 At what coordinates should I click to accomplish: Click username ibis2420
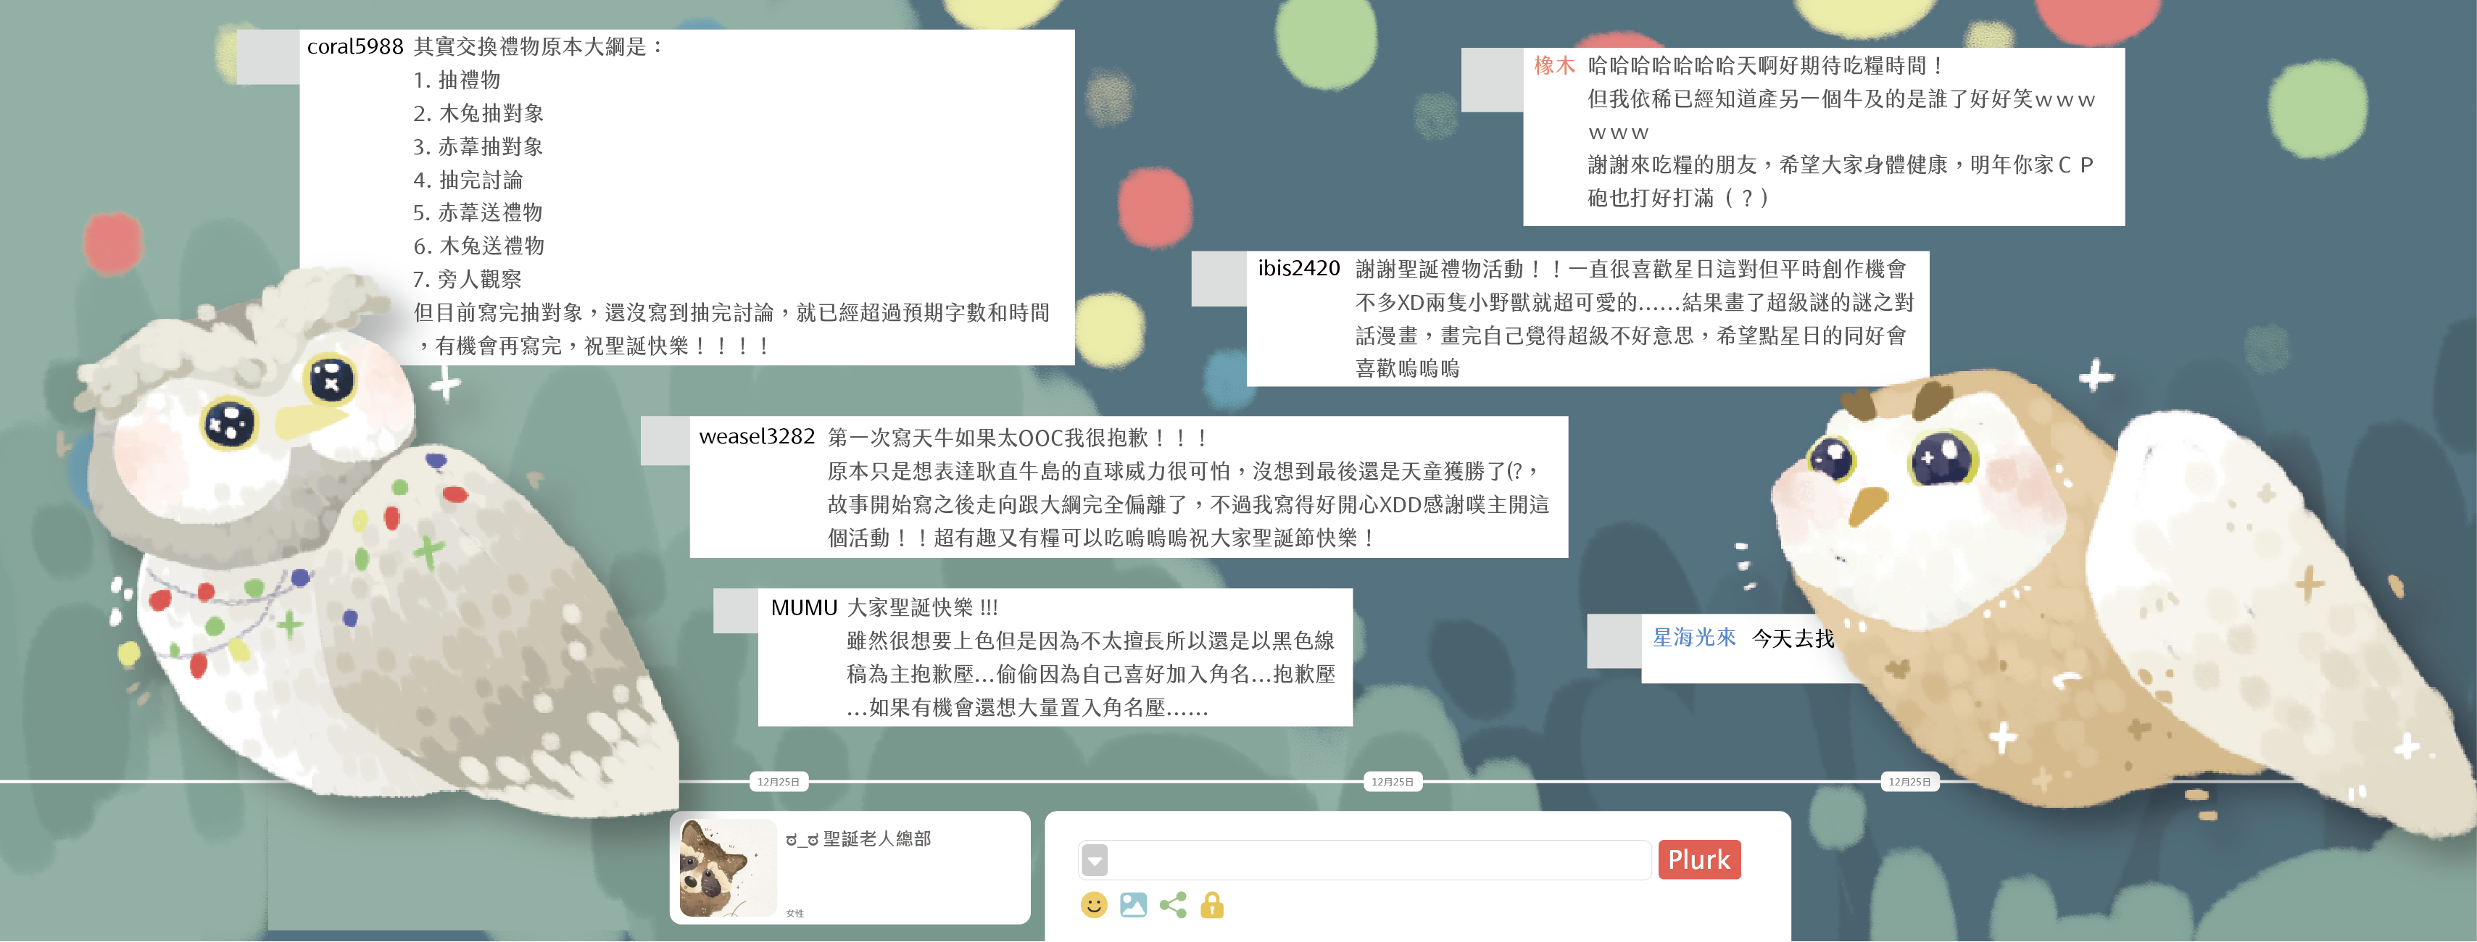[1298, 268]
